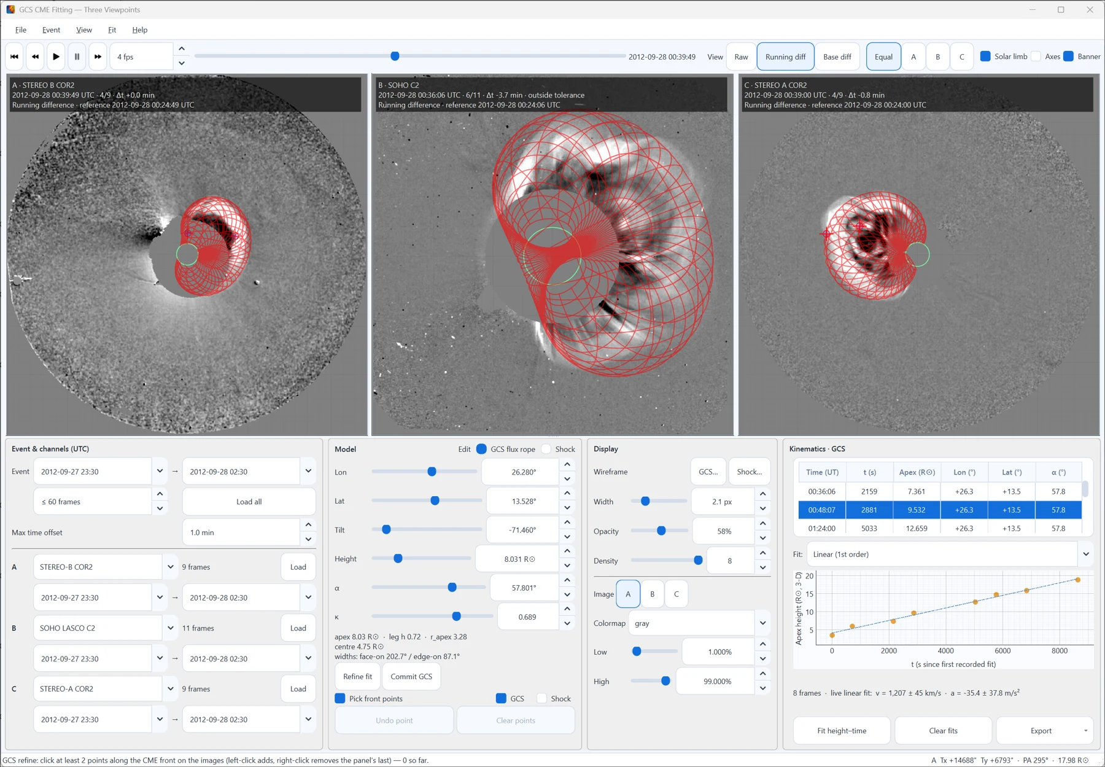This screenshot has width=1105, height=767.
Task: Select the Shock edit radio option
Action: (546, 449)
